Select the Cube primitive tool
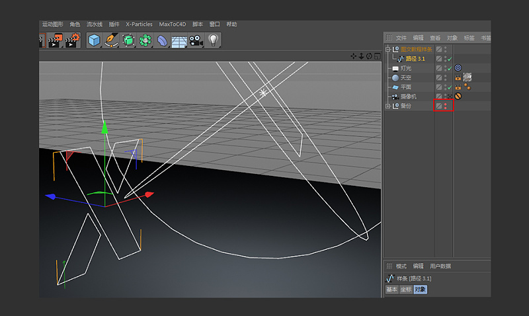The height and width of the screenshot is (316, 529). 95,40
